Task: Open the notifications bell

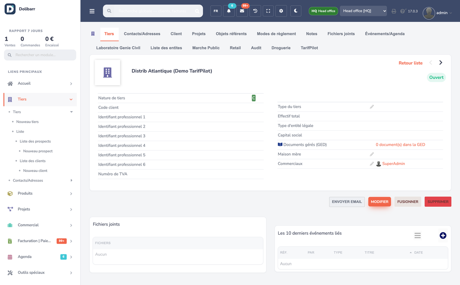Action: point(229,11)
